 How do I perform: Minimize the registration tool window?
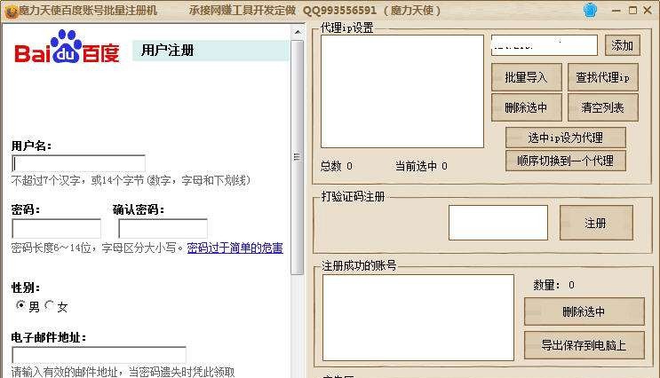616,11
